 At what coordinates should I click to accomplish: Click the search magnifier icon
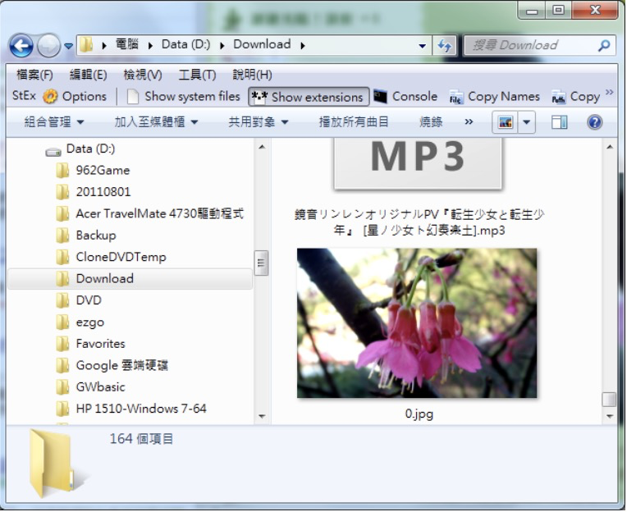604,46
